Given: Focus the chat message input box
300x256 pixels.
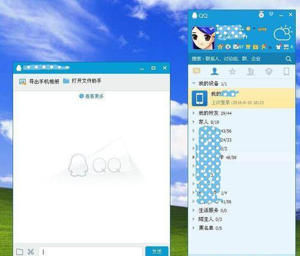Looking at the screenshot, I should pos(91,251).
